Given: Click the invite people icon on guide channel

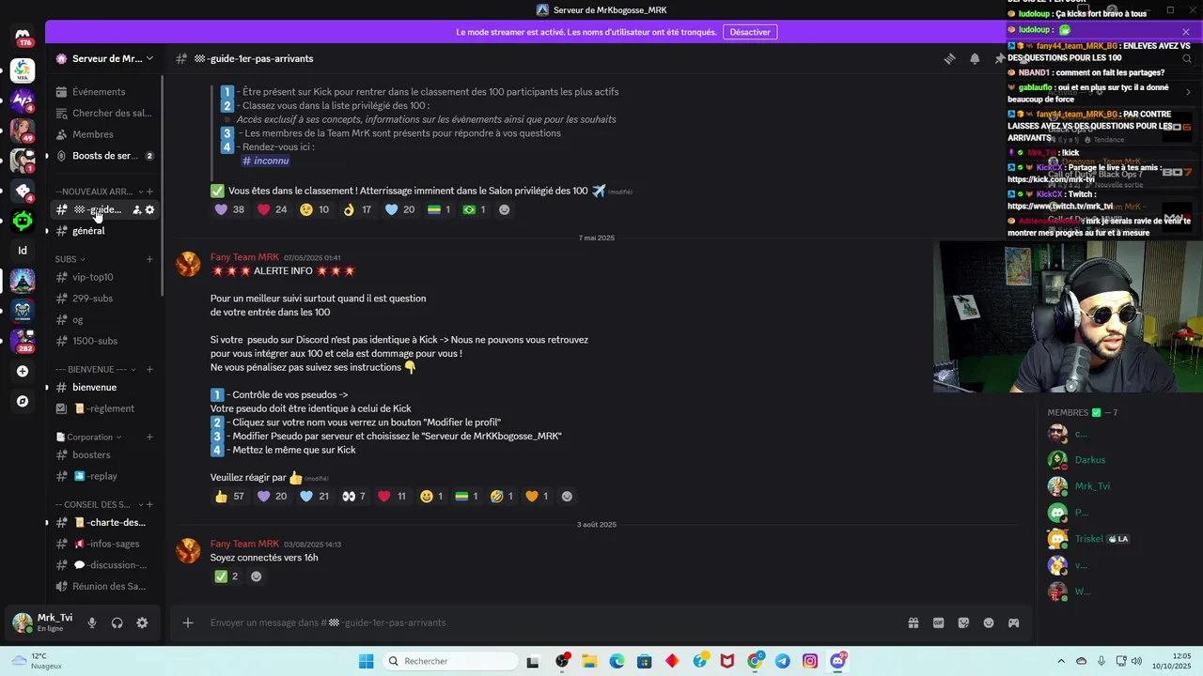Looking at the screenshot, I should click(137, 209).
